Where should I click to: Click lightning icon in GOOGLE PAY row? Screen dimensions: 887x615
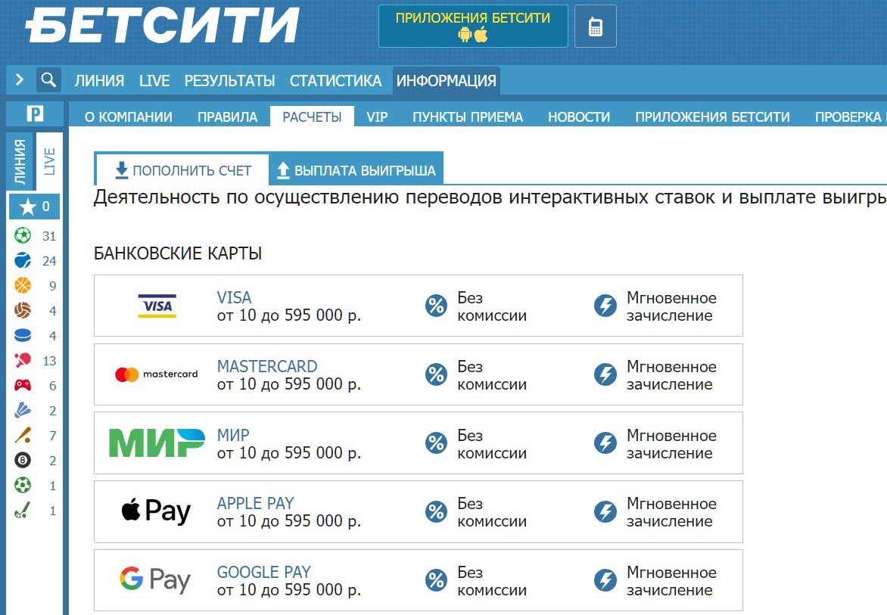pos(605,580)
